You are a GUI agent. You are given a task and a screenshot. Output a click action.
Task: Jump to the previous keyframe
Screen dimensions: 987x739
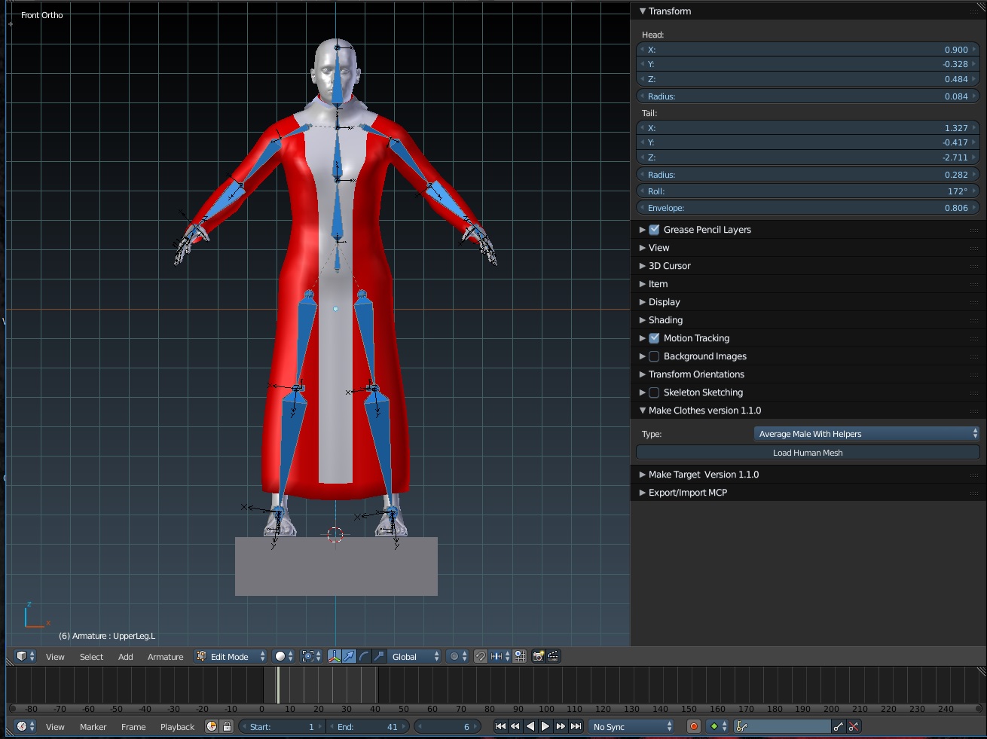click(x=515, y=726)
